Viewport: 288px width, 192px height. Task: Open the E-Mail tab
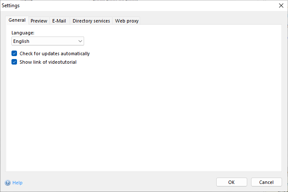(x=59, y=21)
